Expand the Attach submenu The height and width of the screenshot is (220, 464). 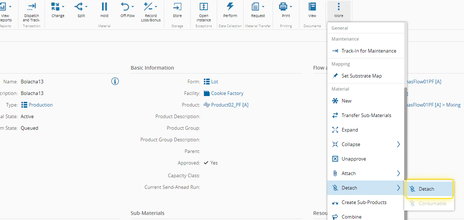click(x=398, y=173)
